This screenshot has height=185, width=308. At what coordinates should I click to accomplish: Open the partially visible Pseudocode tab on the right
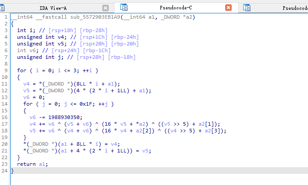[x=295, y=8]
